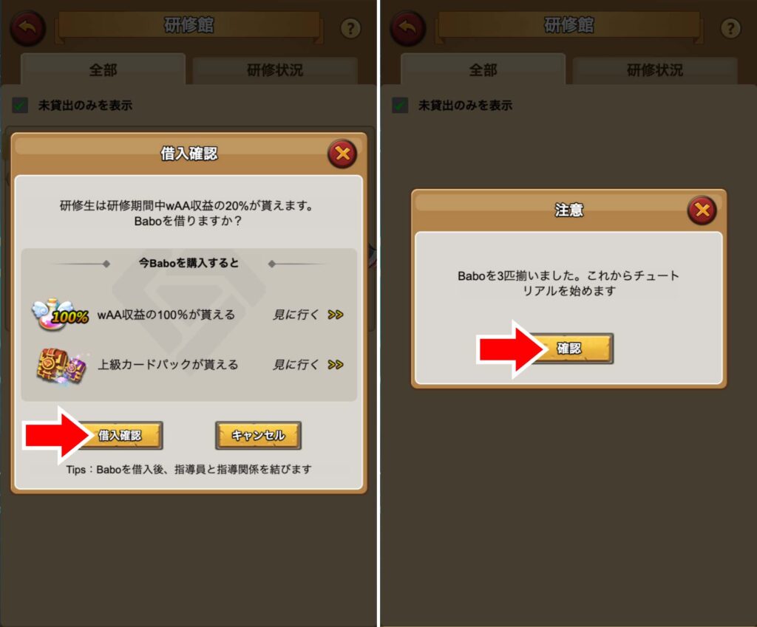Click the キャンセル button

click(x=258, y=436)
